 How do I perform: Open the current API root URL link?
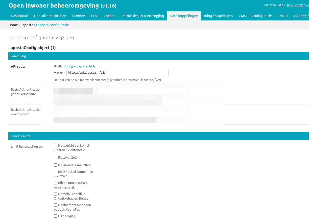(79, 66)
